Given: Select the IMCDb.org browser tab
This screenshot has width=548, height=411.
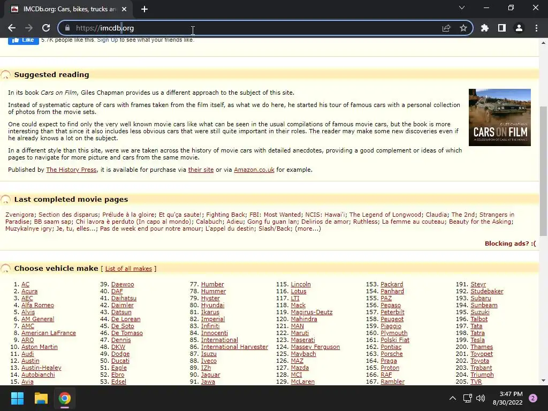Looking at the screenshot, I should point(68,9).
